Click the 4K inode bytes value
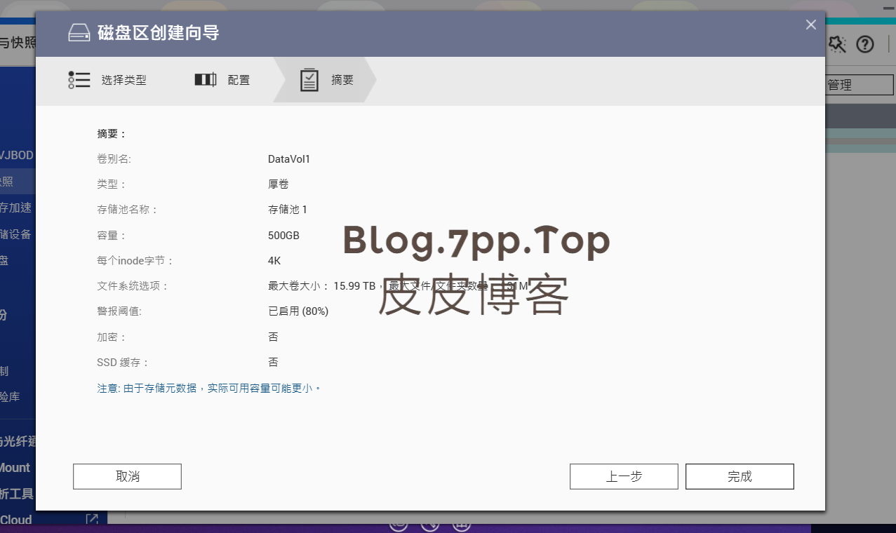 tap(274, 261)
